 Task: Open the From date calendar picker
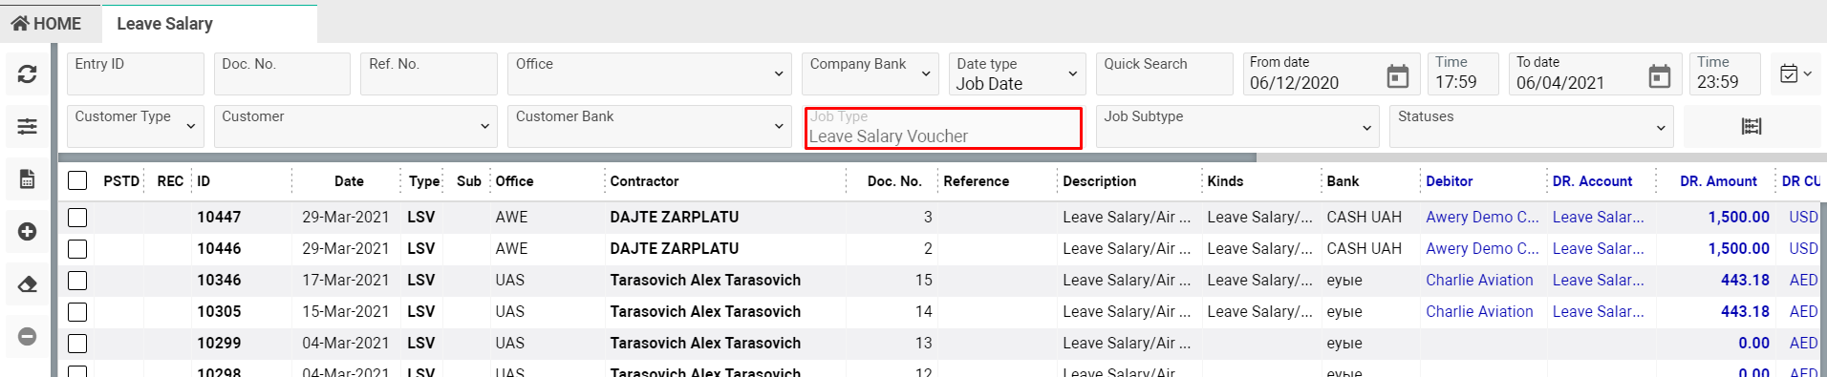[x=1398, y=75]
